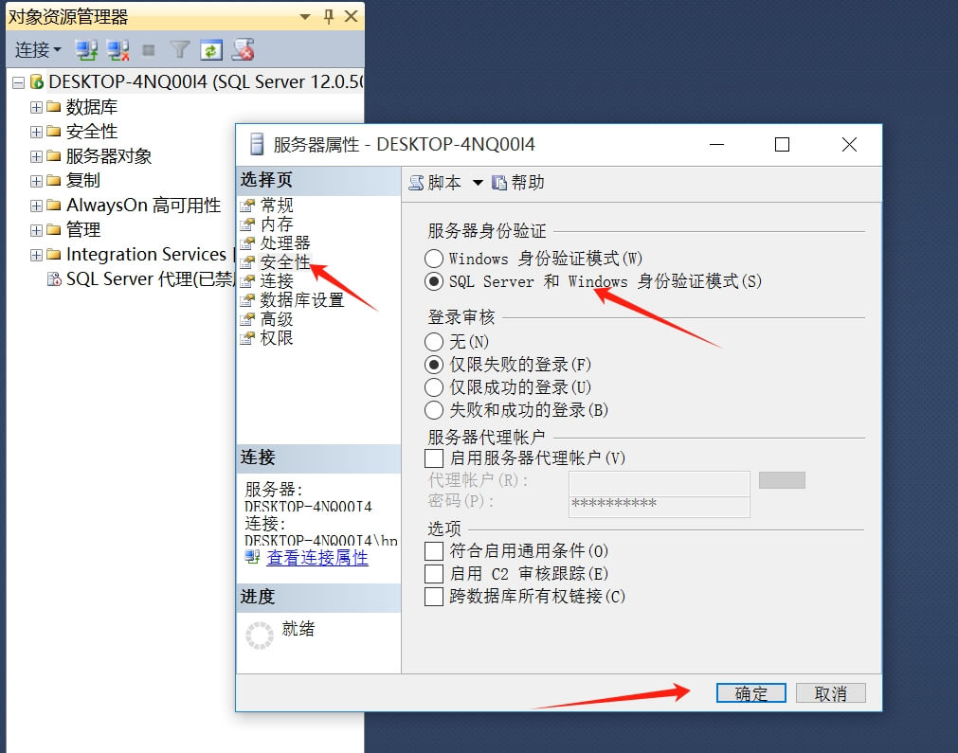The image size is (958, 753).
Task: Click the 确定 button
Action: point(750,693)
